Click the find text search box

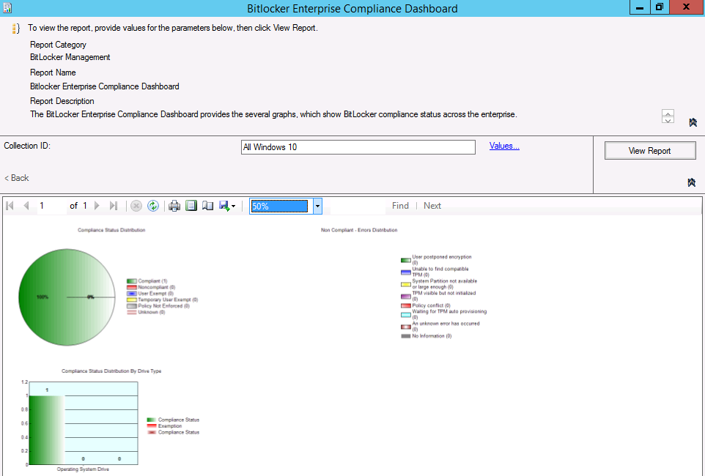click(x=358, y=206)
